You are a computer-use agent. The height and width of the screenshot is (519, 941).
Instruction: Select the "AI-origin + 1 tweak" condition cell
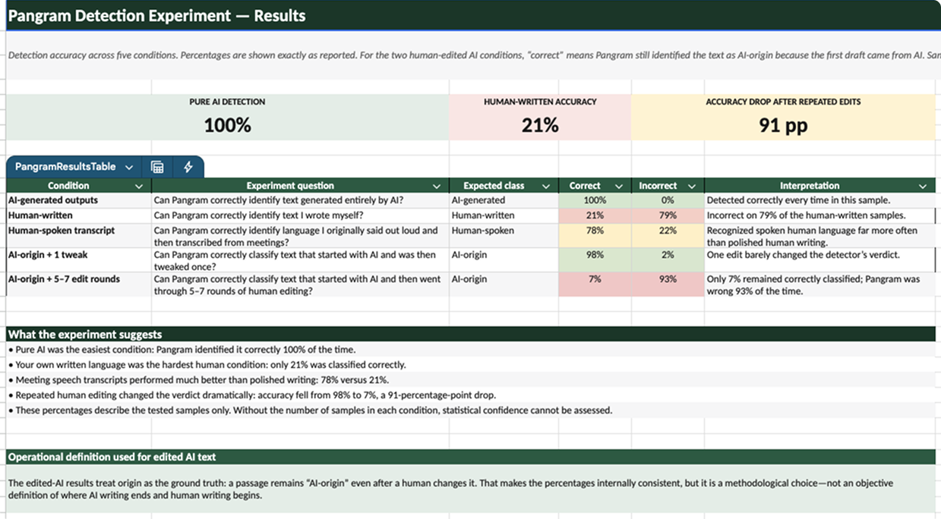pos(79,259)
